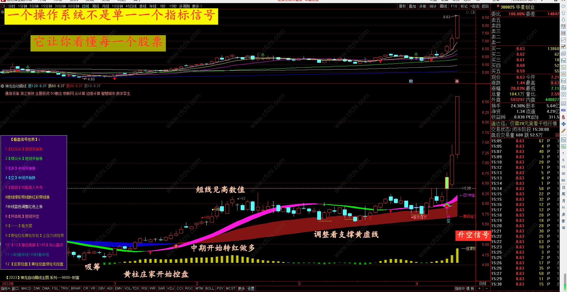Screen dimensions: 567x292
Task: Click the +自选 add-to-watchlist button
Action: [474, 6]
